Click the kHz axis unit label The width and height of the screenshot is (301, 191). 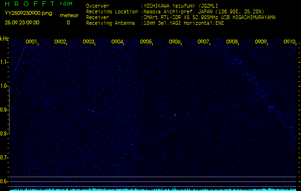[4, 39]
